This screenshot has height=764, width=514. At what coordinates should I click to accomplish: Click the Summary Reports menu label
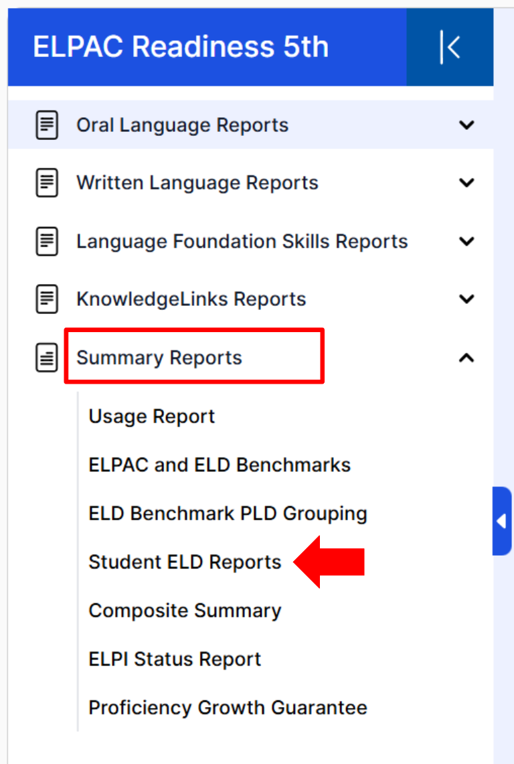point(159,358)
